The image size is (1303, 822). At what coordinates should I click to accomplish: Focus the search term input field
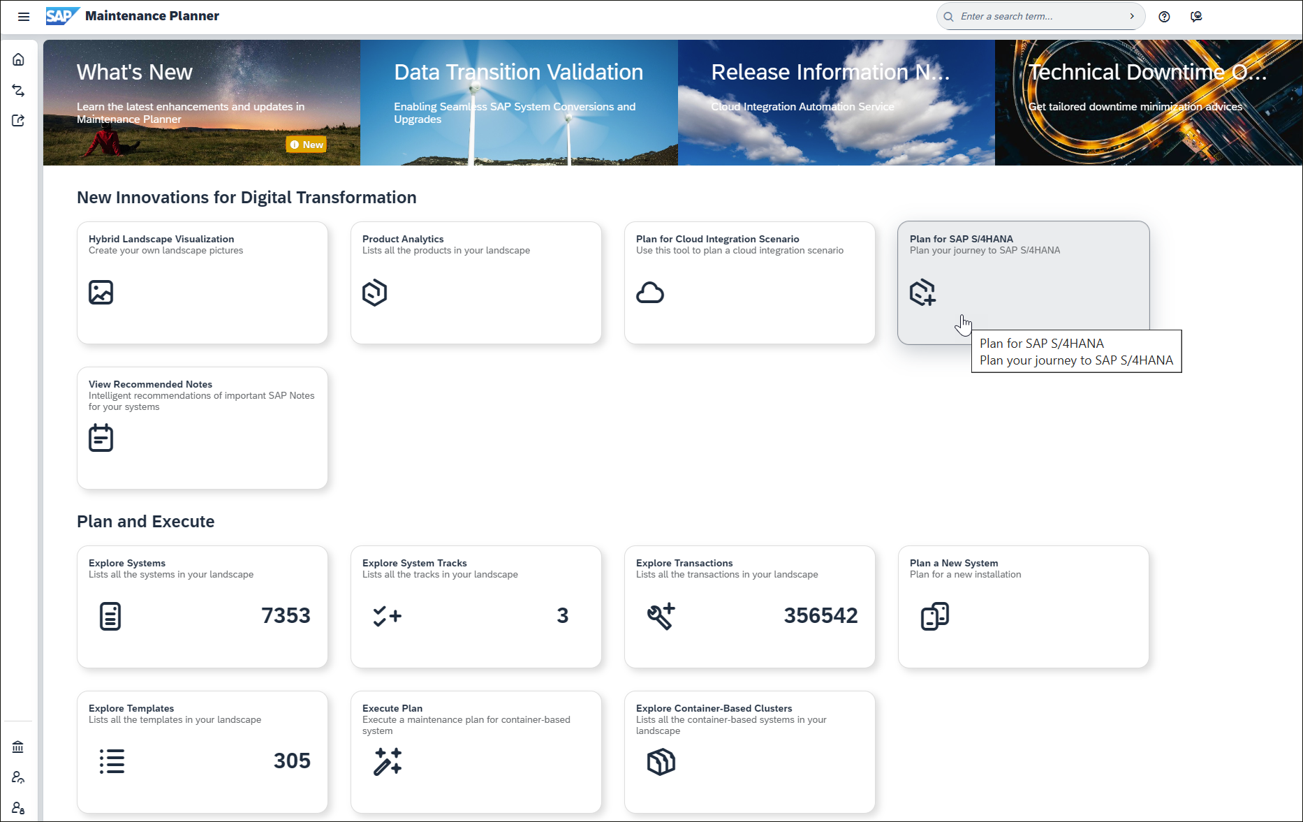[1040, 17]
